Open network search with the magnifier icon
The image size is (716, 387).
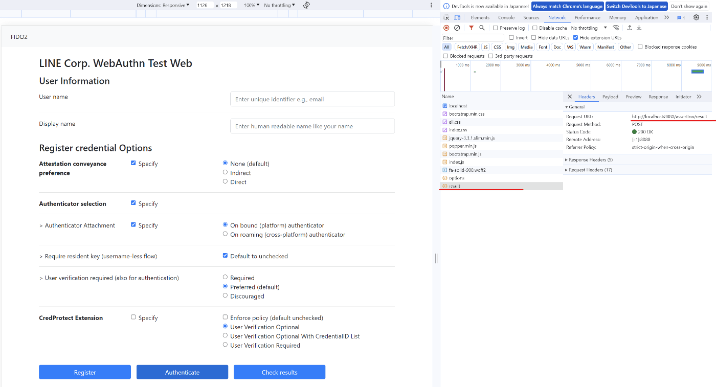(x=482, y=28)
